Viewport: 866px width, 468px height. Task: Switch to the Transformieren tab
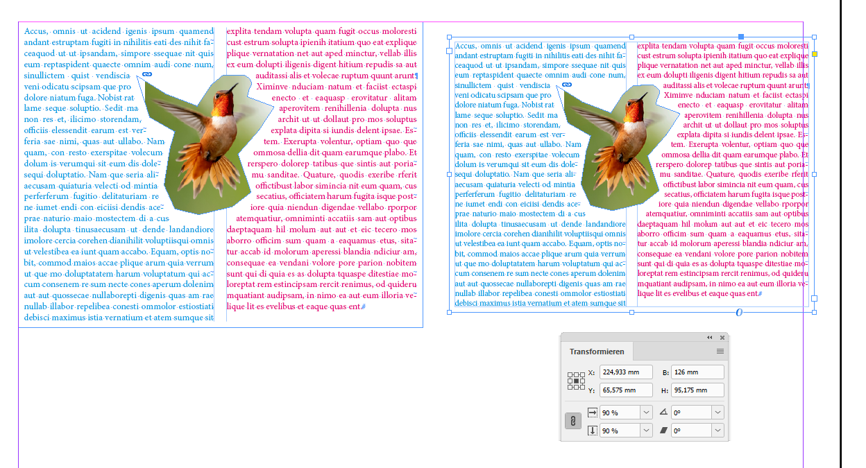click(x=597, y=352)
